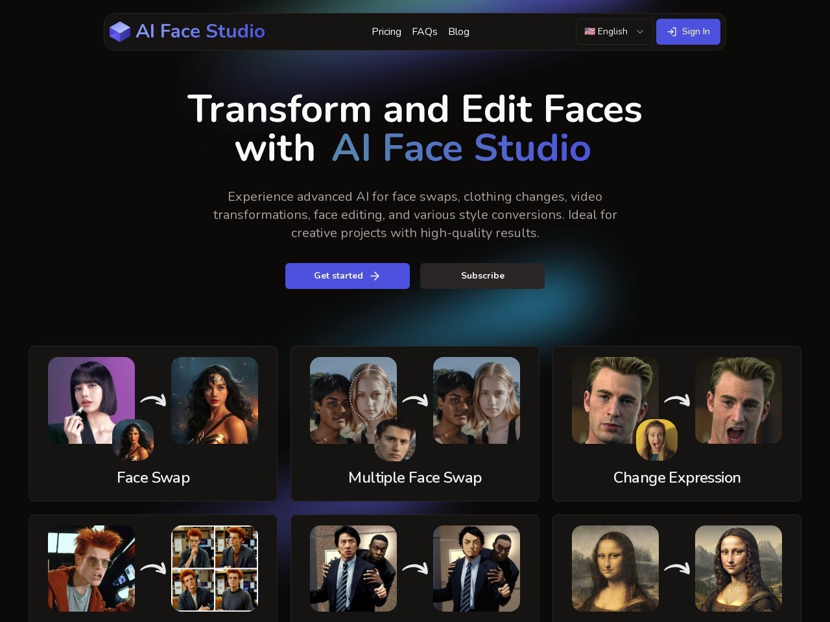Open the Pricing page
The height and width of the screenshot is (622, 830).
[386, 32]
